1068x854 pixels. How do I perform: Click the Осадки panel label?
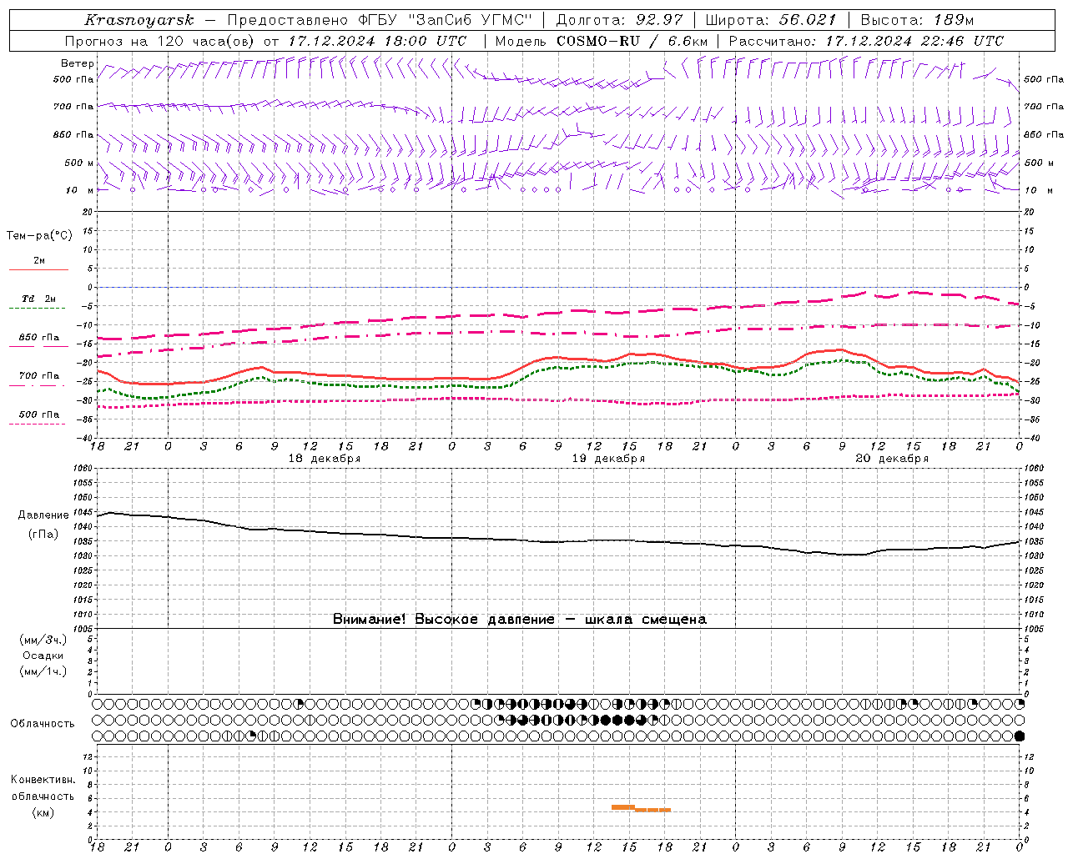(43, 656)
